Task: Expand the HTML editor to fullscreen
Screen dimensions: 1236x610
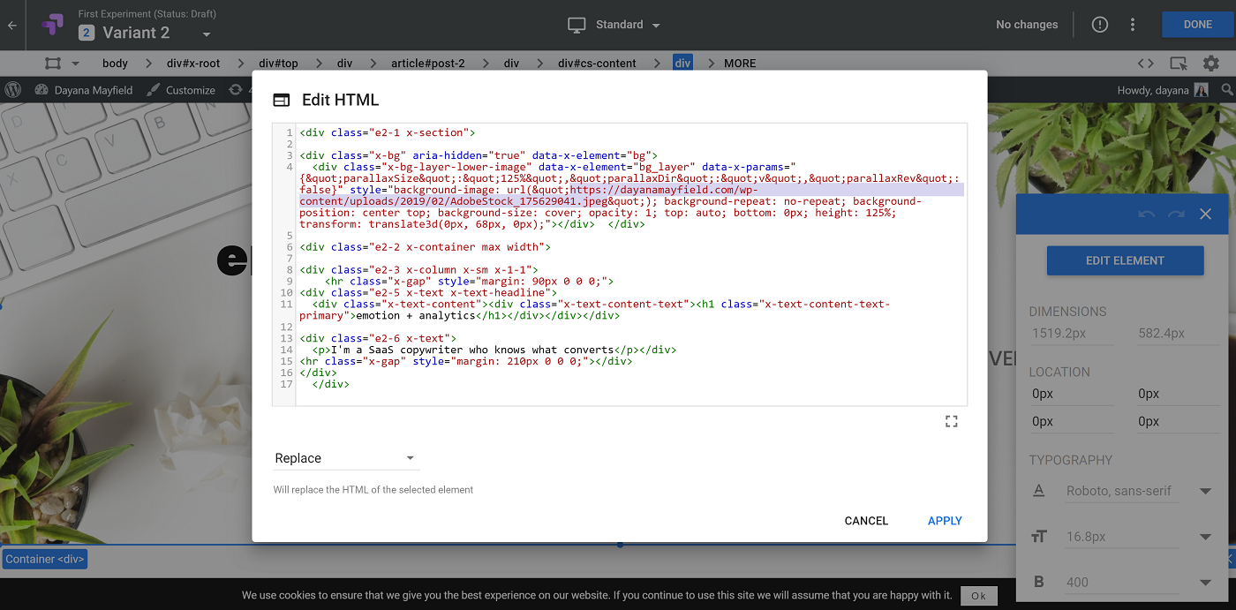Action: tap(951, 422)
